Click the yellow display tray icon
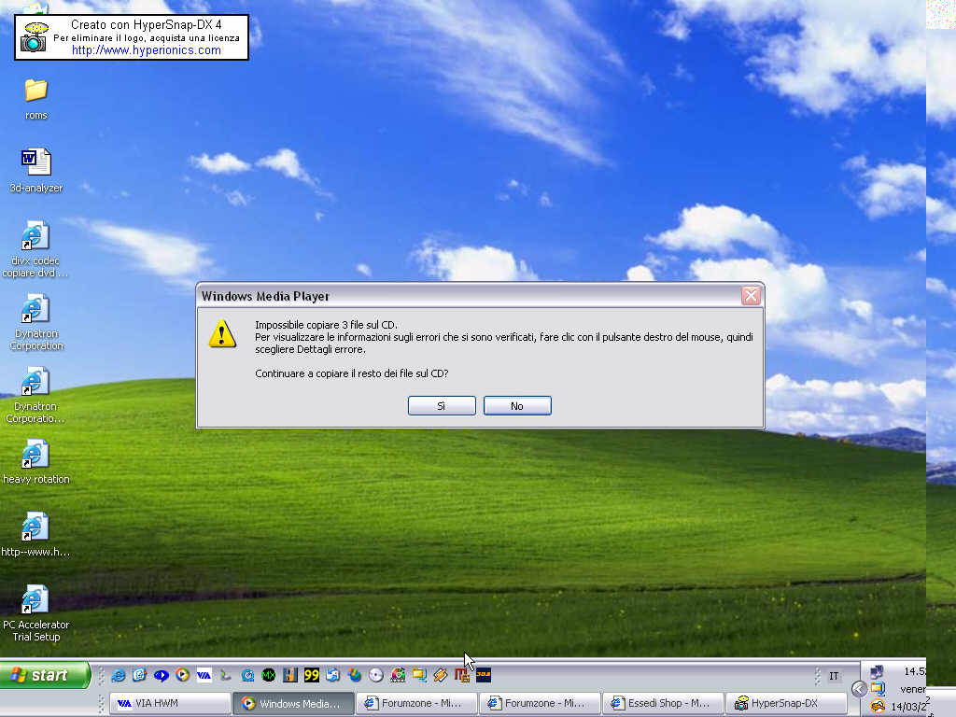956x717 pixels. [878, 689]
